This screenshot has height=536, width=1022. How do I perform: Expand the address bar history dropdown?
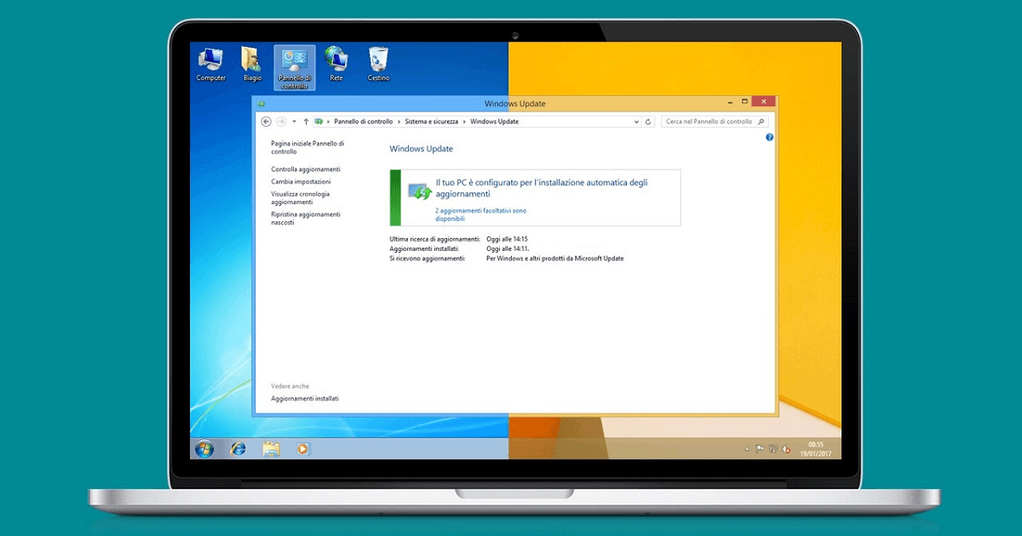[x=636, y=122]
